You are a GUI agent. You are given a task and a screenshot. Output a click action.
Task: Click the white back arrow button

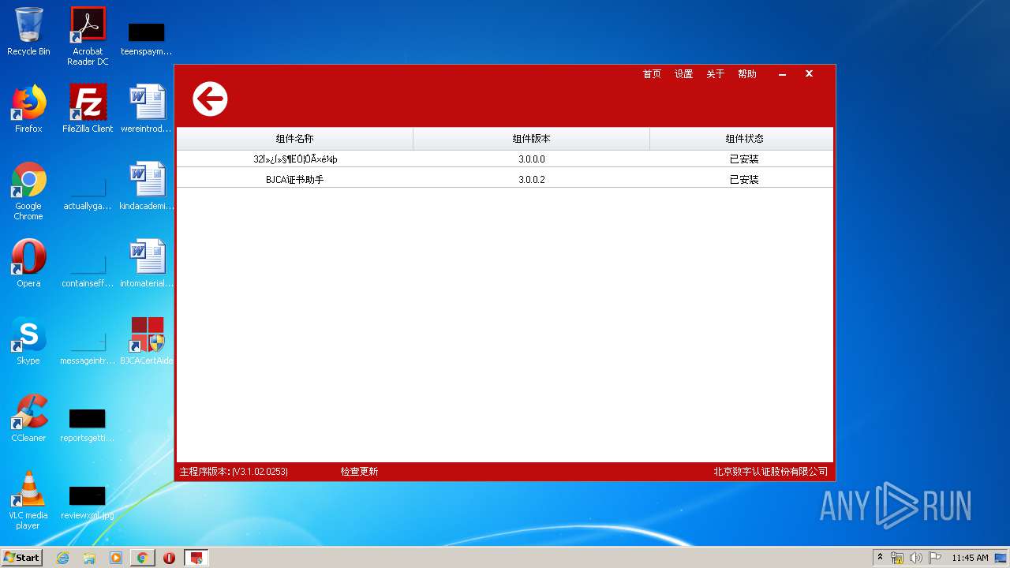(x=210, y=99)
